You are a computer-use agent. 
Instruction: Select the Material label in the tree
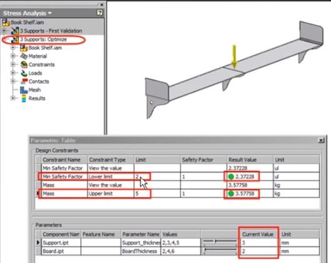pyautogui.click(x=37, y=56)
